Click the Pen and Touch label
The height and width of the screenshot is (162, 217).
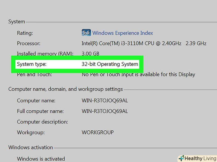(34, 74)
